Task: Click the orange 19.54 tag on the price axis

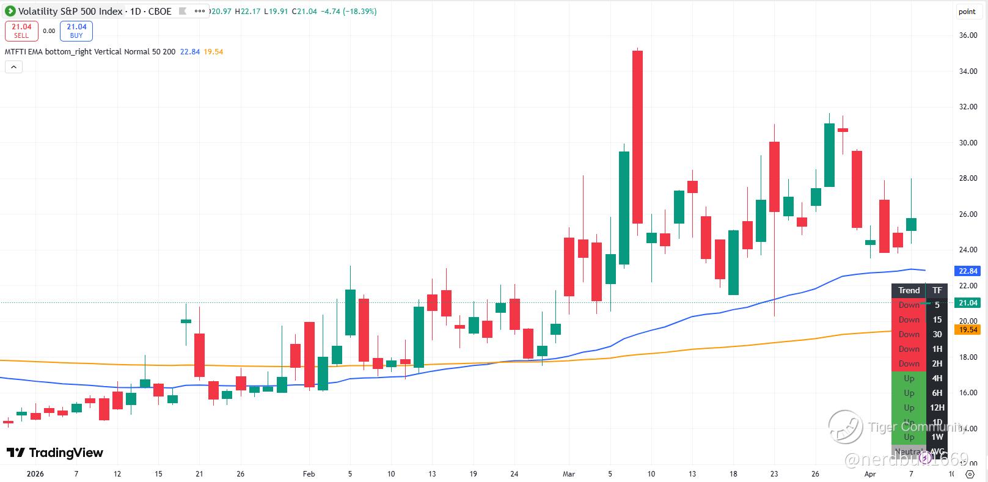Action: (968, 330)
